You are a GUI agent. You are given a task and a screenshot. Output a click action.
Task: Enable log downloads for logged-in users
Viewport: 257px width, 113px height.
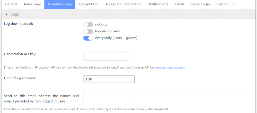88,31
